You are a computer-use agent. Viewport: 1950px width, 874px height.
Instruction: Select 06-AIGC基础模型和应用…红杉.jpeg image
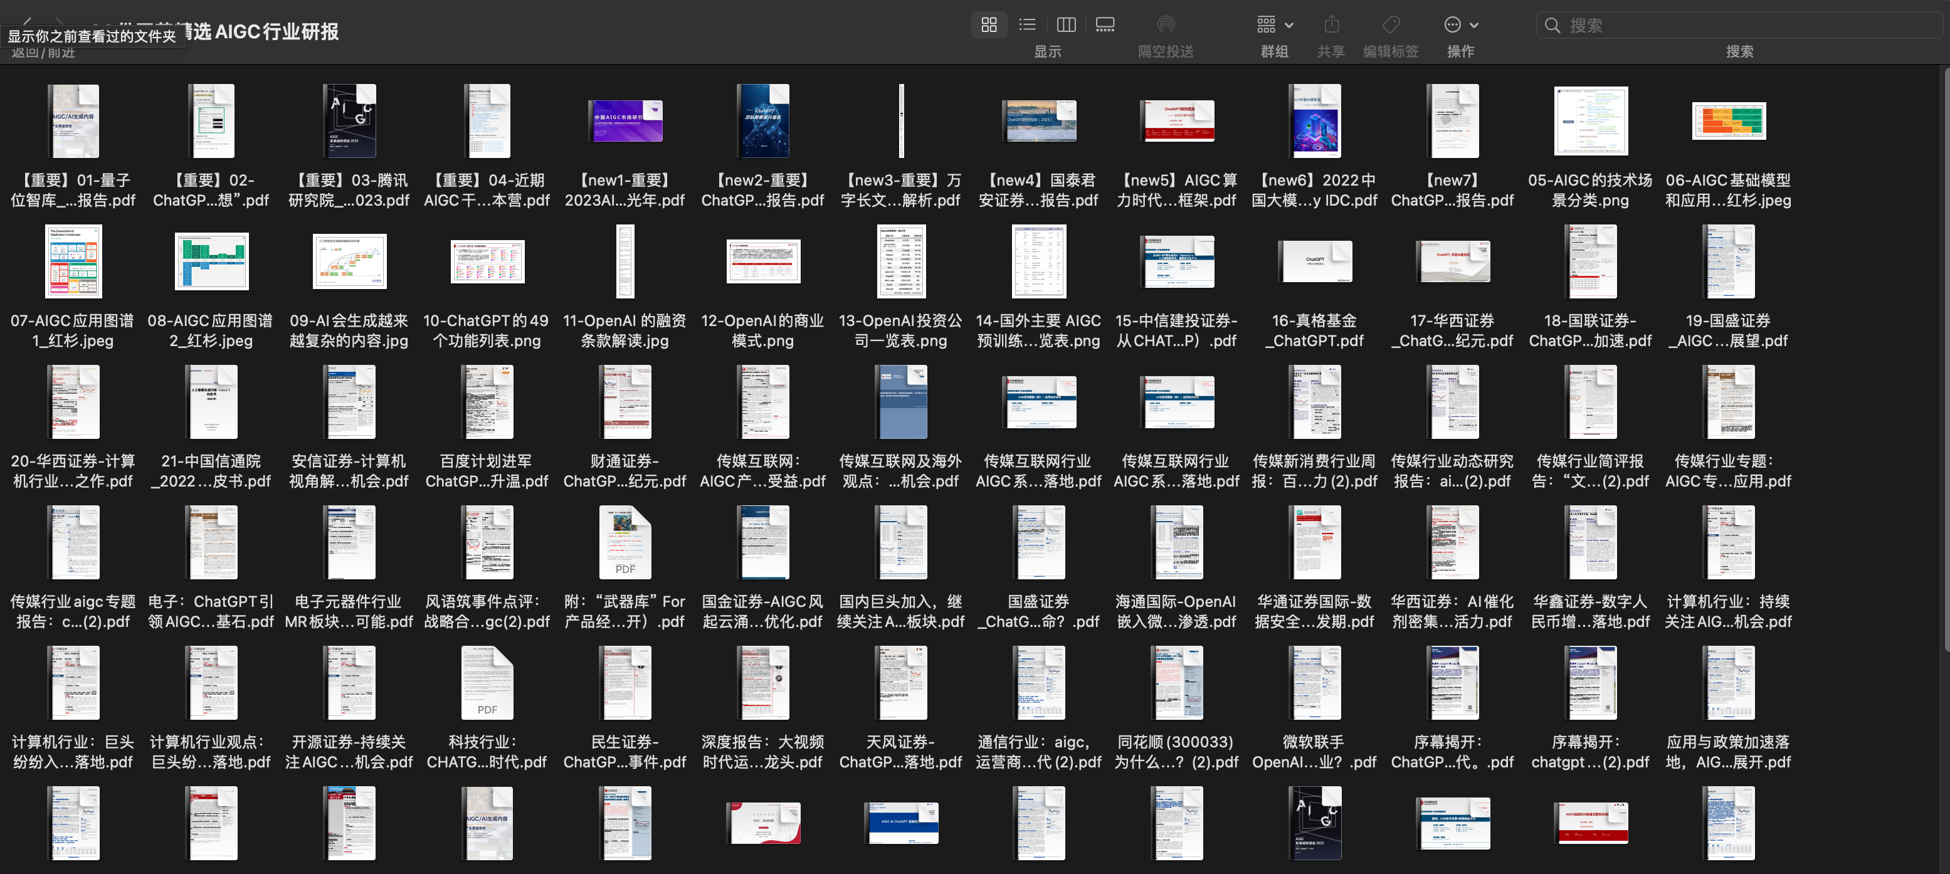point(1728,121)
